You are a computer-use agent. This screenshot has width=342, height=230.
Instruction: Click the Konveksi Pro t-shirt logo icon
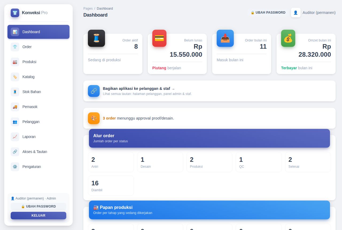tap(15, 13)
